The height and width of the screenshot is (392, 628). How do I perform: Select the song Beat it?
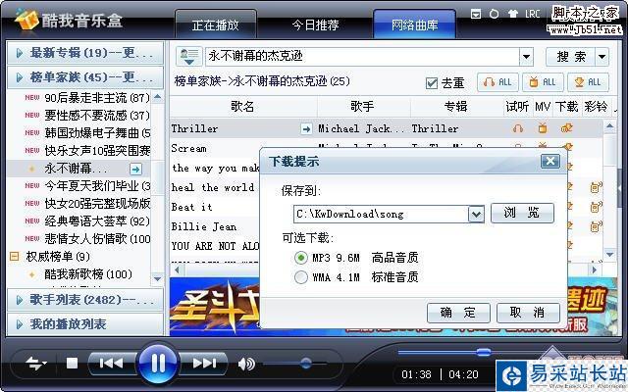(x=192, y=207)
